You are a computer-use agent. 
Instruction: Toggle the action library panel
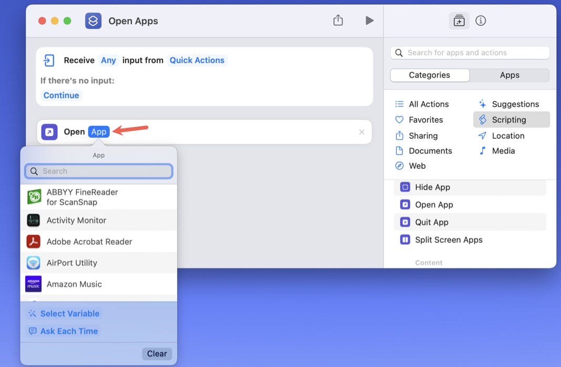(x=459, y=20)
